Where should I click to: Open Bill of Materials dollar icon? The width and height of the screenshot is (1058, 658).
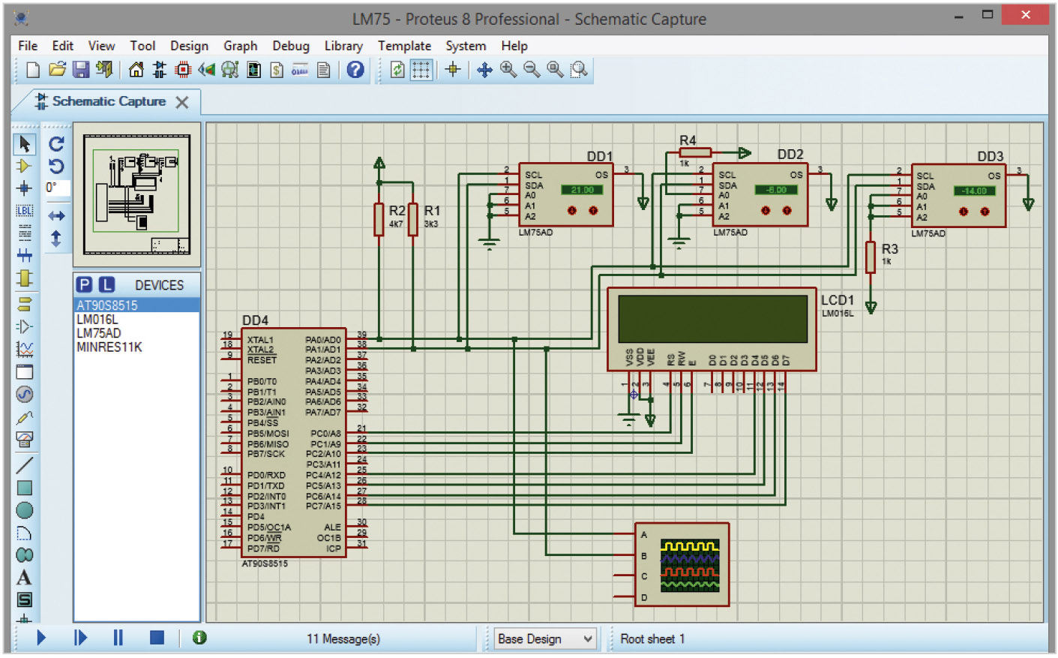point(277,70)
